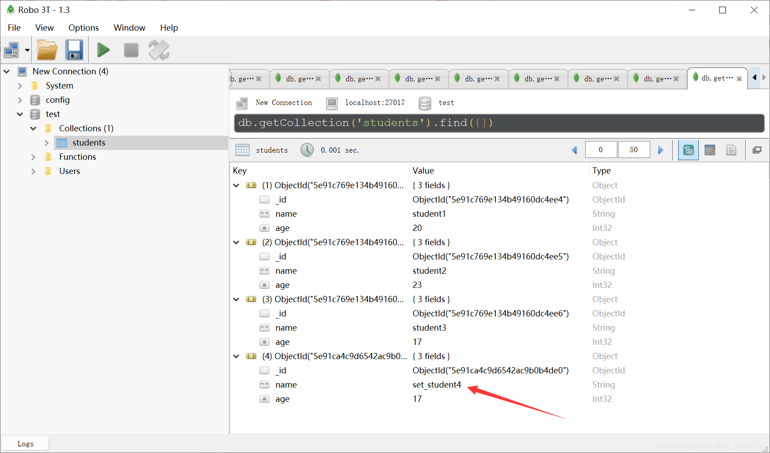Expand the Users folder
770x453 pixels.
33,171
